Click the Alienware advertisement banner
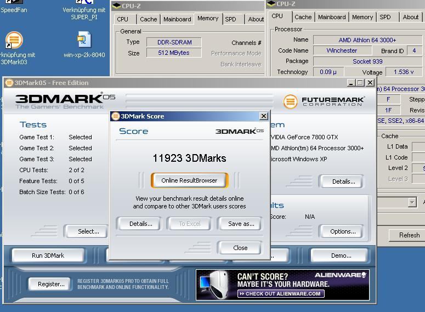This screenshot has height=312, width=425. point(282,285)
